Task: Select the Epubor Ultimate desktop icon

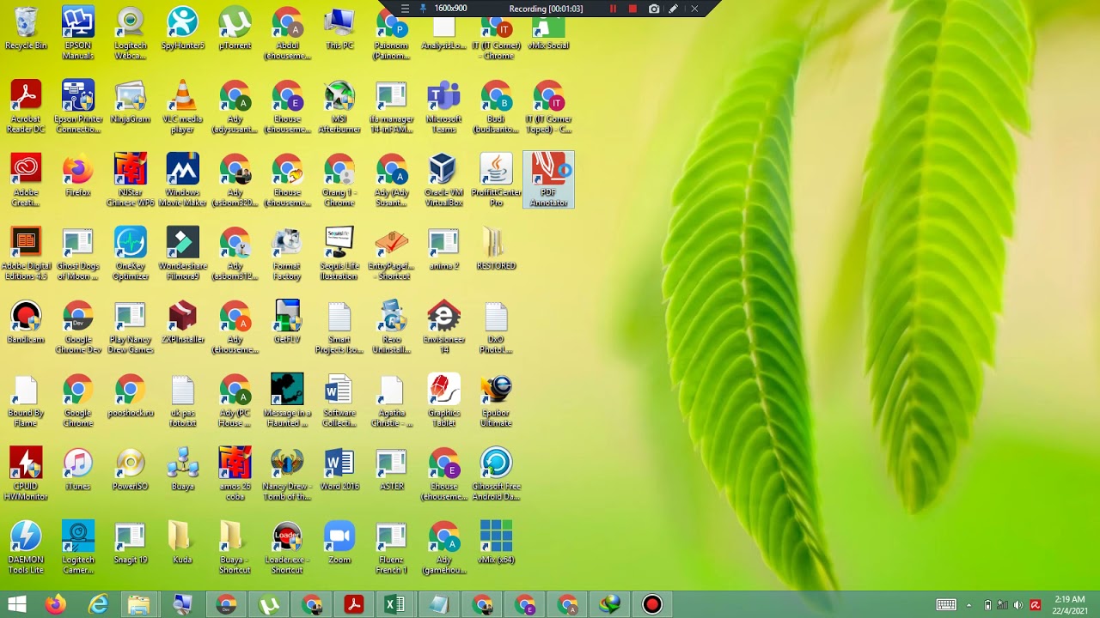Action: click(496, 401)
